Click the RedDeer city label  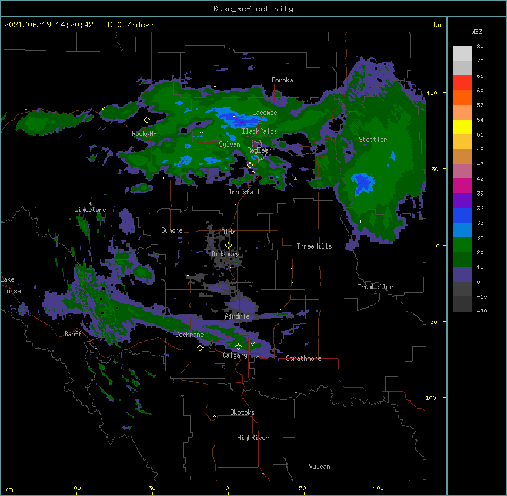[259, 150]
